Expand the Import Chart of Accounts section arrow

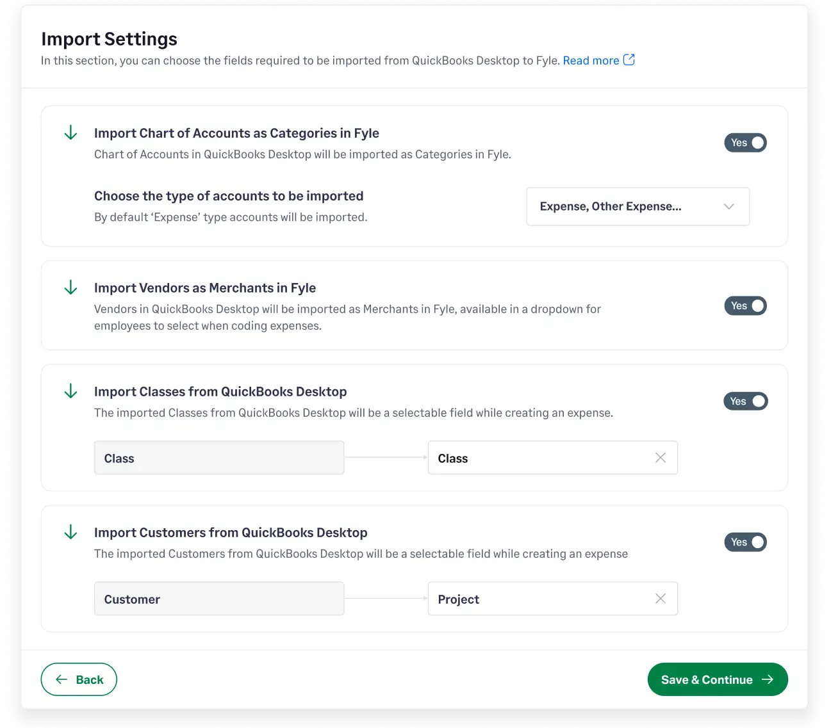(70, 133)
